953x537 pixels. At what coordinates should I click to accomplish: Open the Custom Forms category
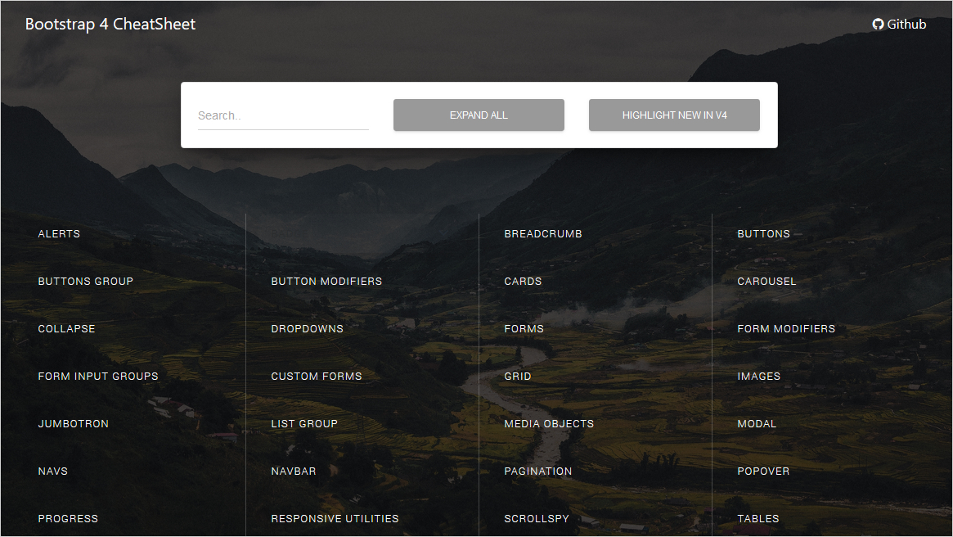tap(316, 377)
